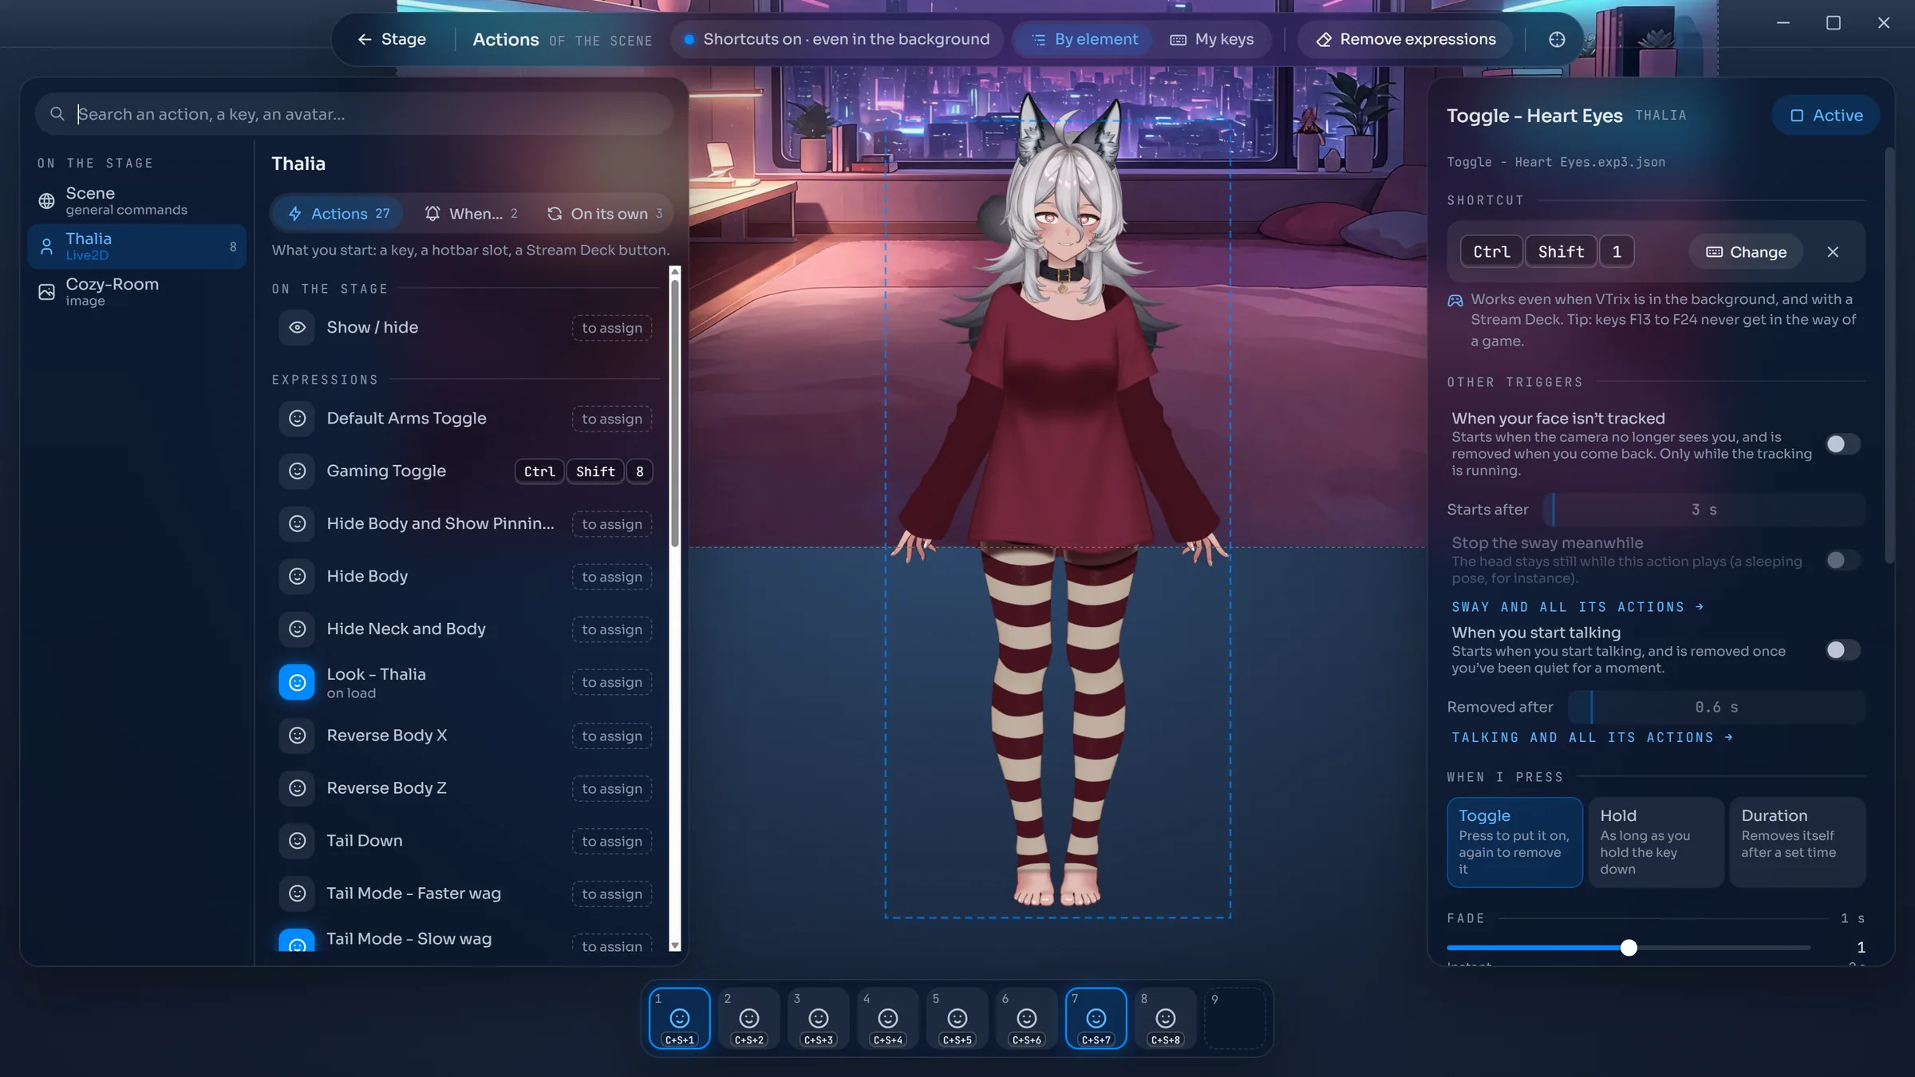Clear the Ctrl Shift 1 shortcut with X
This screenshot has height=1077, width=1915.
[1833, 252]
